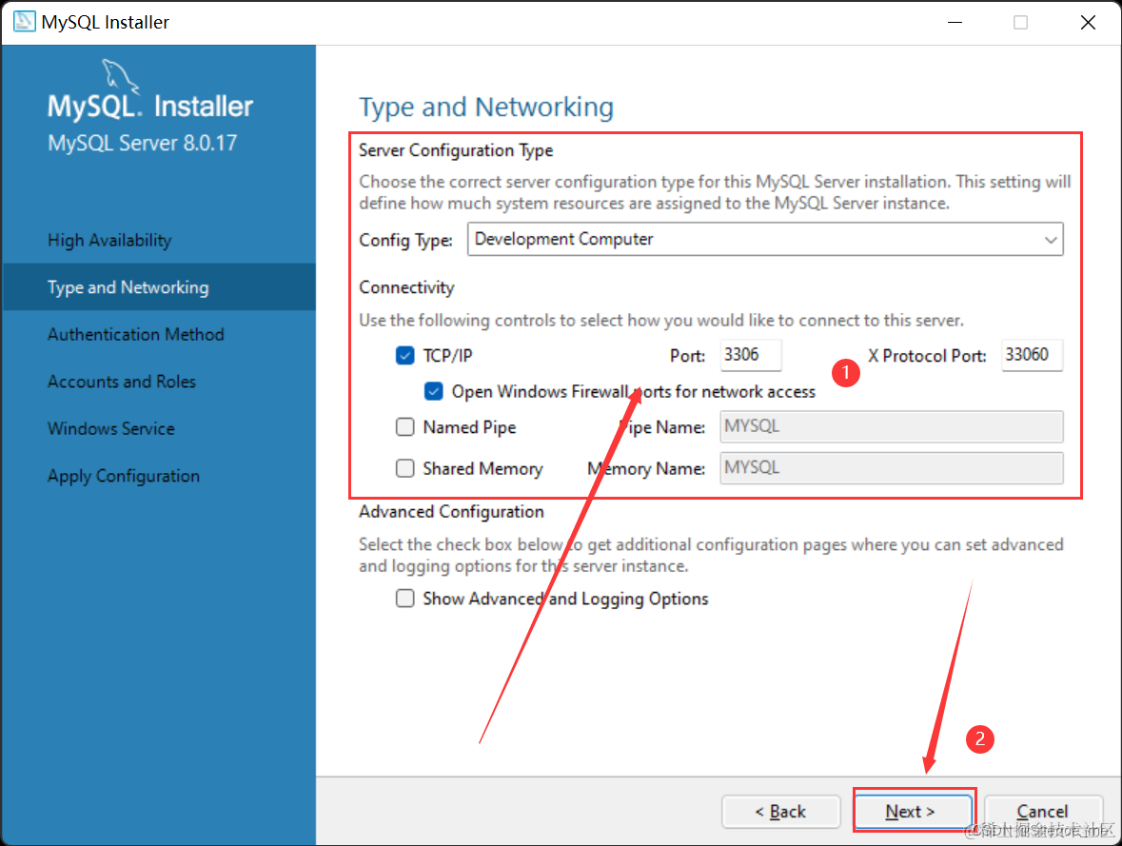This screenshot has width=1122, height=846.
Task: Click the Port field showing 3306
Action: click(x=750, y=355)
